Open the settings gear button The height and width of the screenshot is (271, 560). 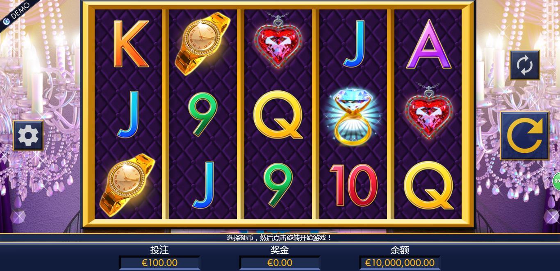[x=28, y=135]
